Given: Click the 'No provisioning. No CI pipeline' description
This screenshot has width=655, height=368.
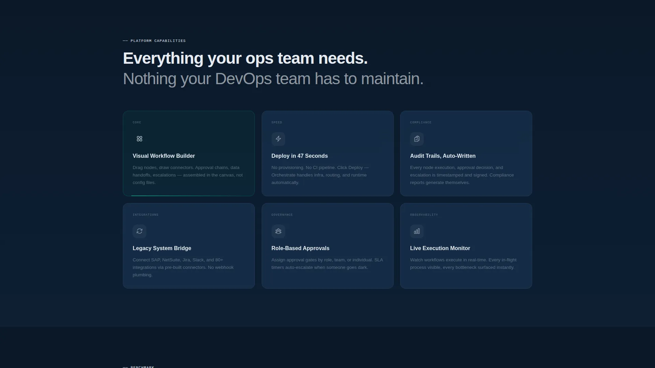Looking at the screenshot, I should point(320,175).
